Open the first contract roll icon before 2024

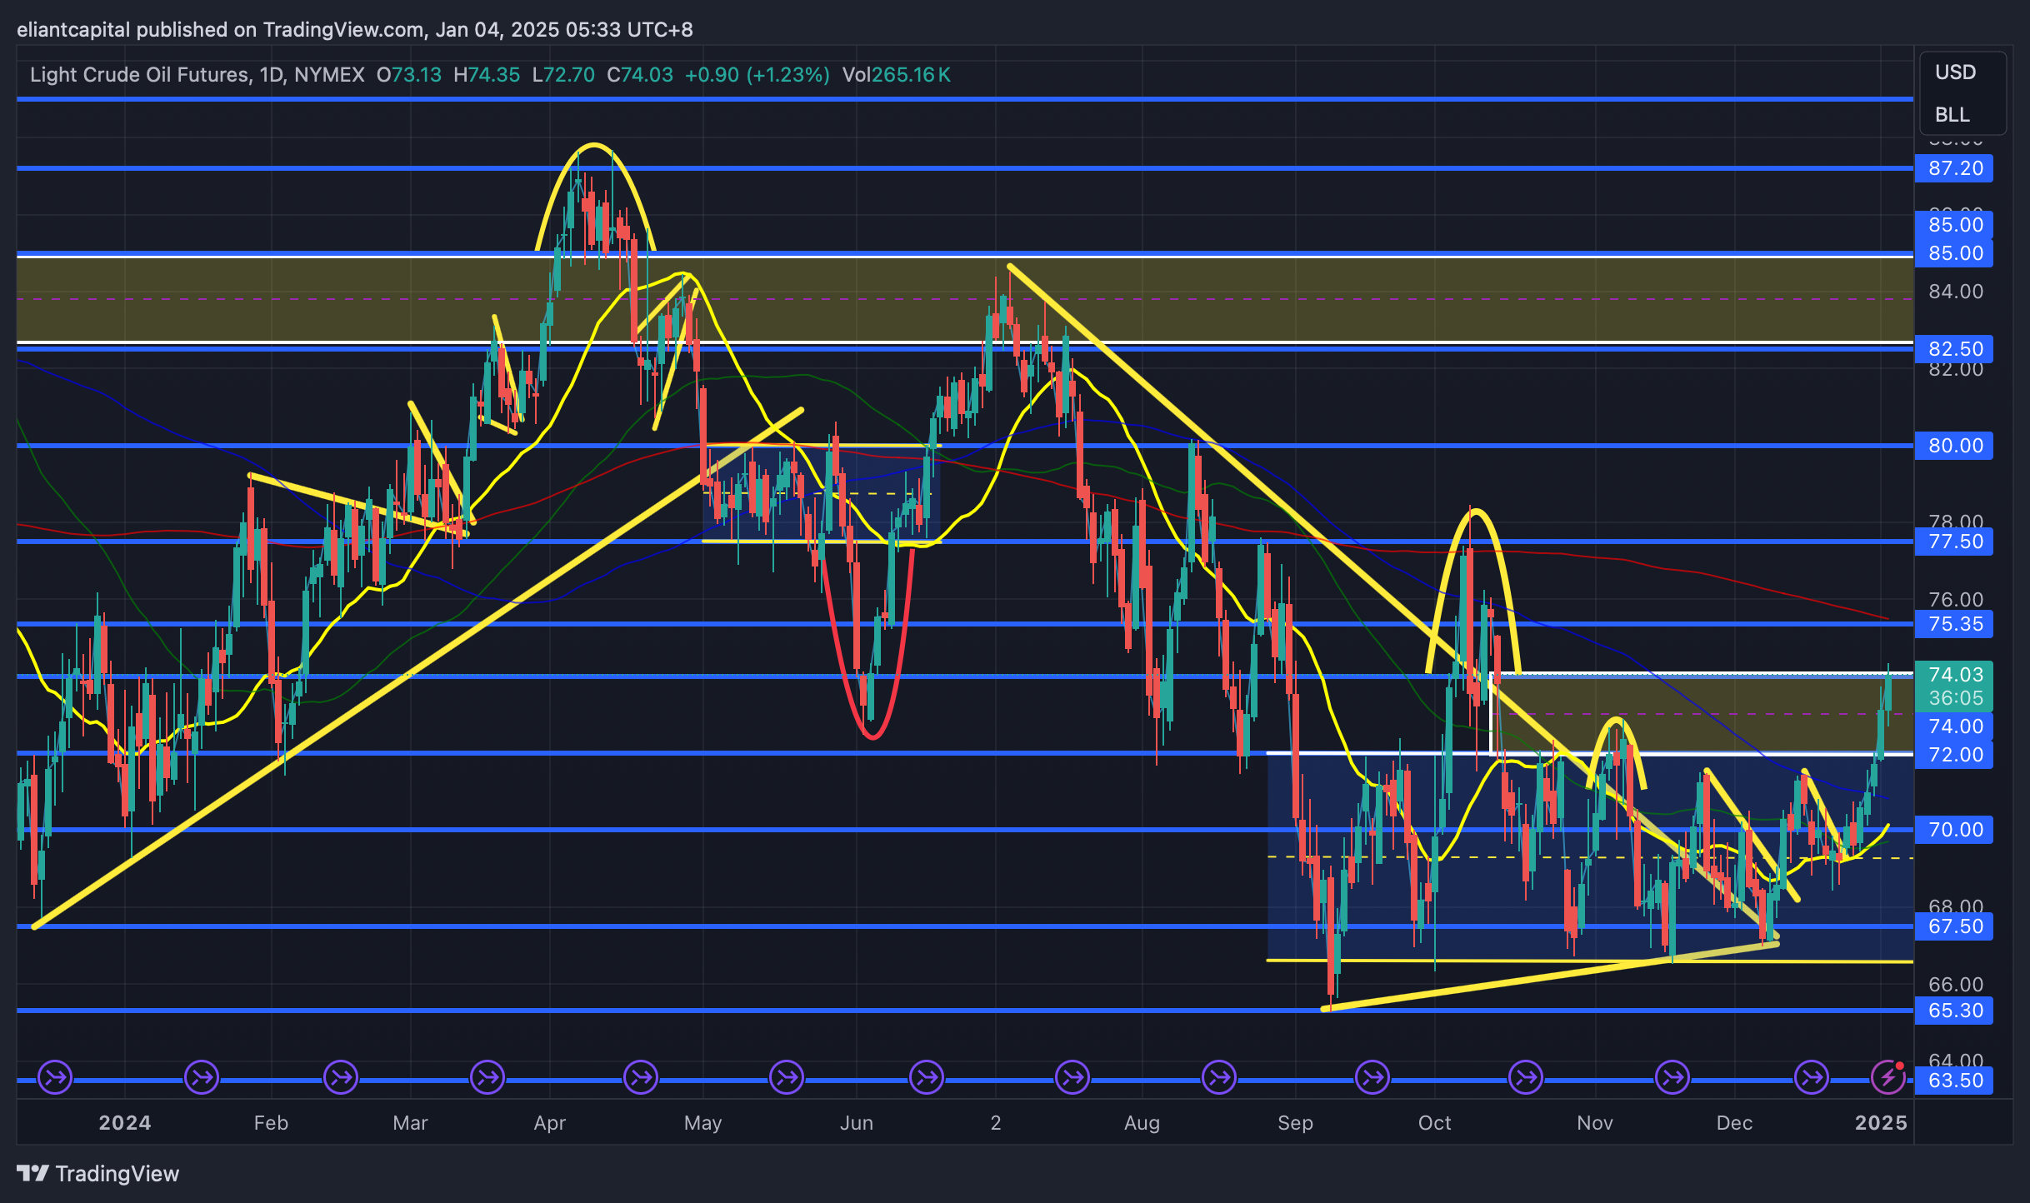point(55,1077)
